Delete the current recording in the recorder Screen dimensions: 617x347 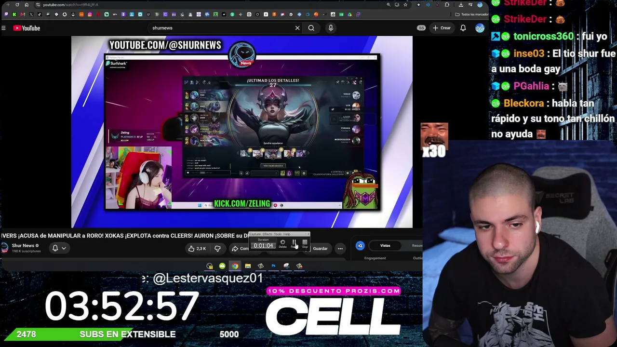pyautogui.click(x=282, y=244)
